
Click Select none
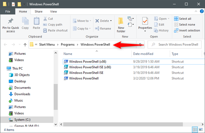184,25
